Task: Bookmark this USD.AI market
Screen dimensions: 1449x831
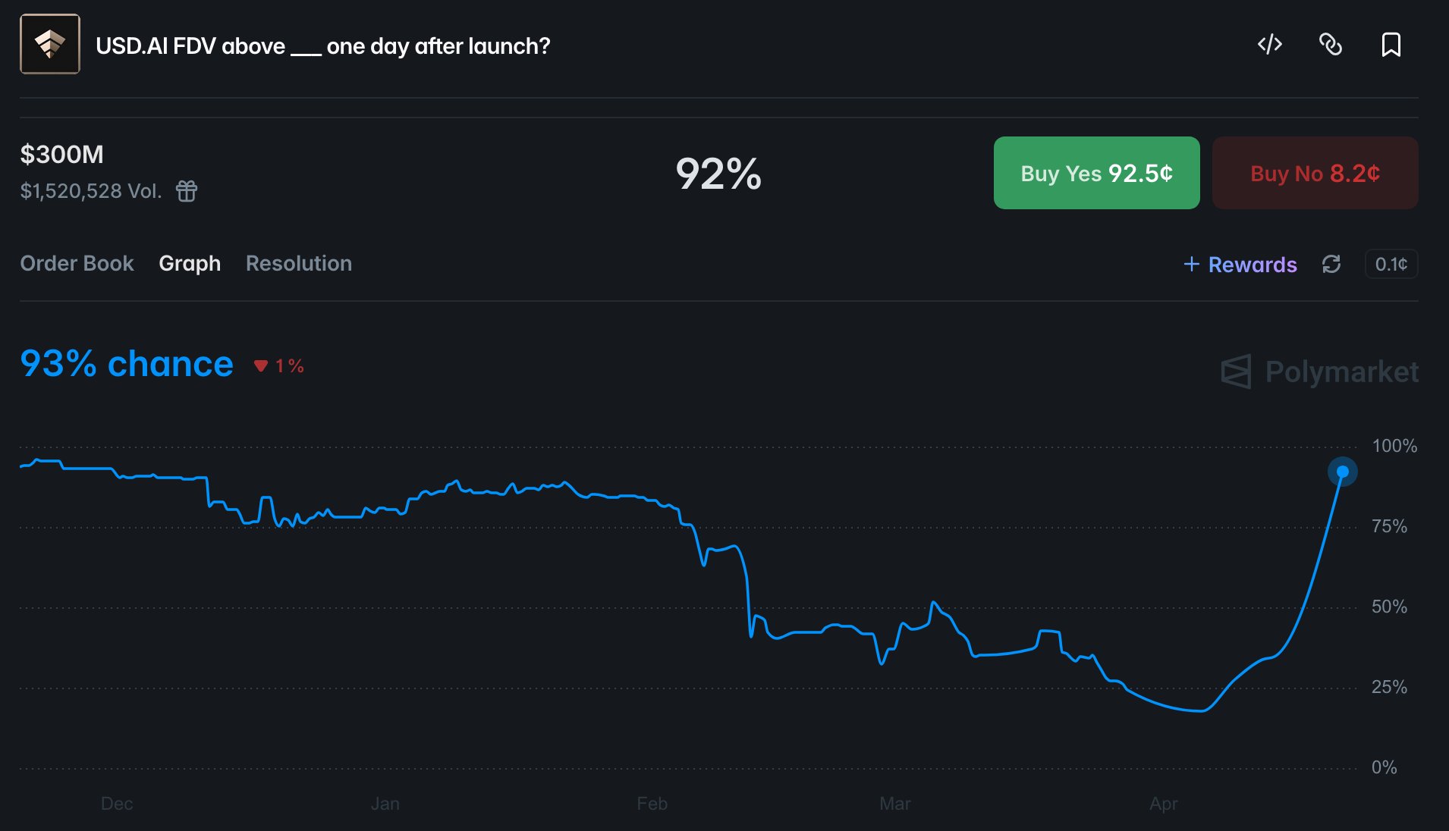Action: [1391, 45]
